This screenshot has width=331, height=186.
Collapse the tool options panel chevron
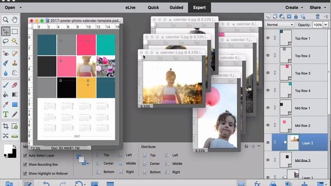click(x=259, y=146)
